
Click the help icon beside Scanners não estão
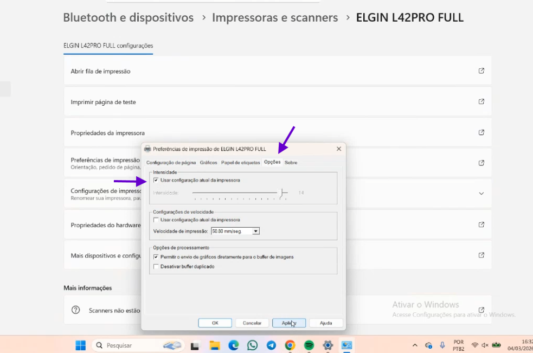75,310
